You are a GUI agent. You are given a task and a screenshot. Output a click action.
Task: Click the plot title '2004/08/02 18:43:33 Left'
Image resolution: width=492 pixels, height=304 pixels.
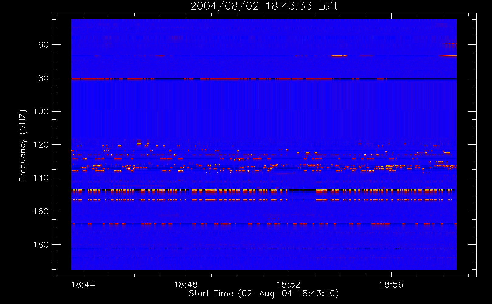(264, 6)
